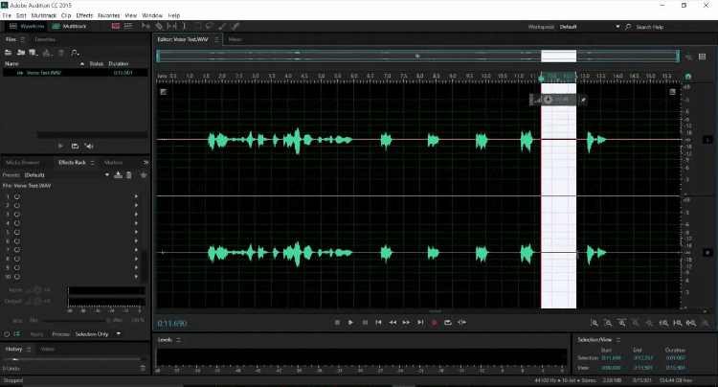Toggle loop preview in the Files panel
Viewport: 718px width, 387px height.
(x=75, y=147)
